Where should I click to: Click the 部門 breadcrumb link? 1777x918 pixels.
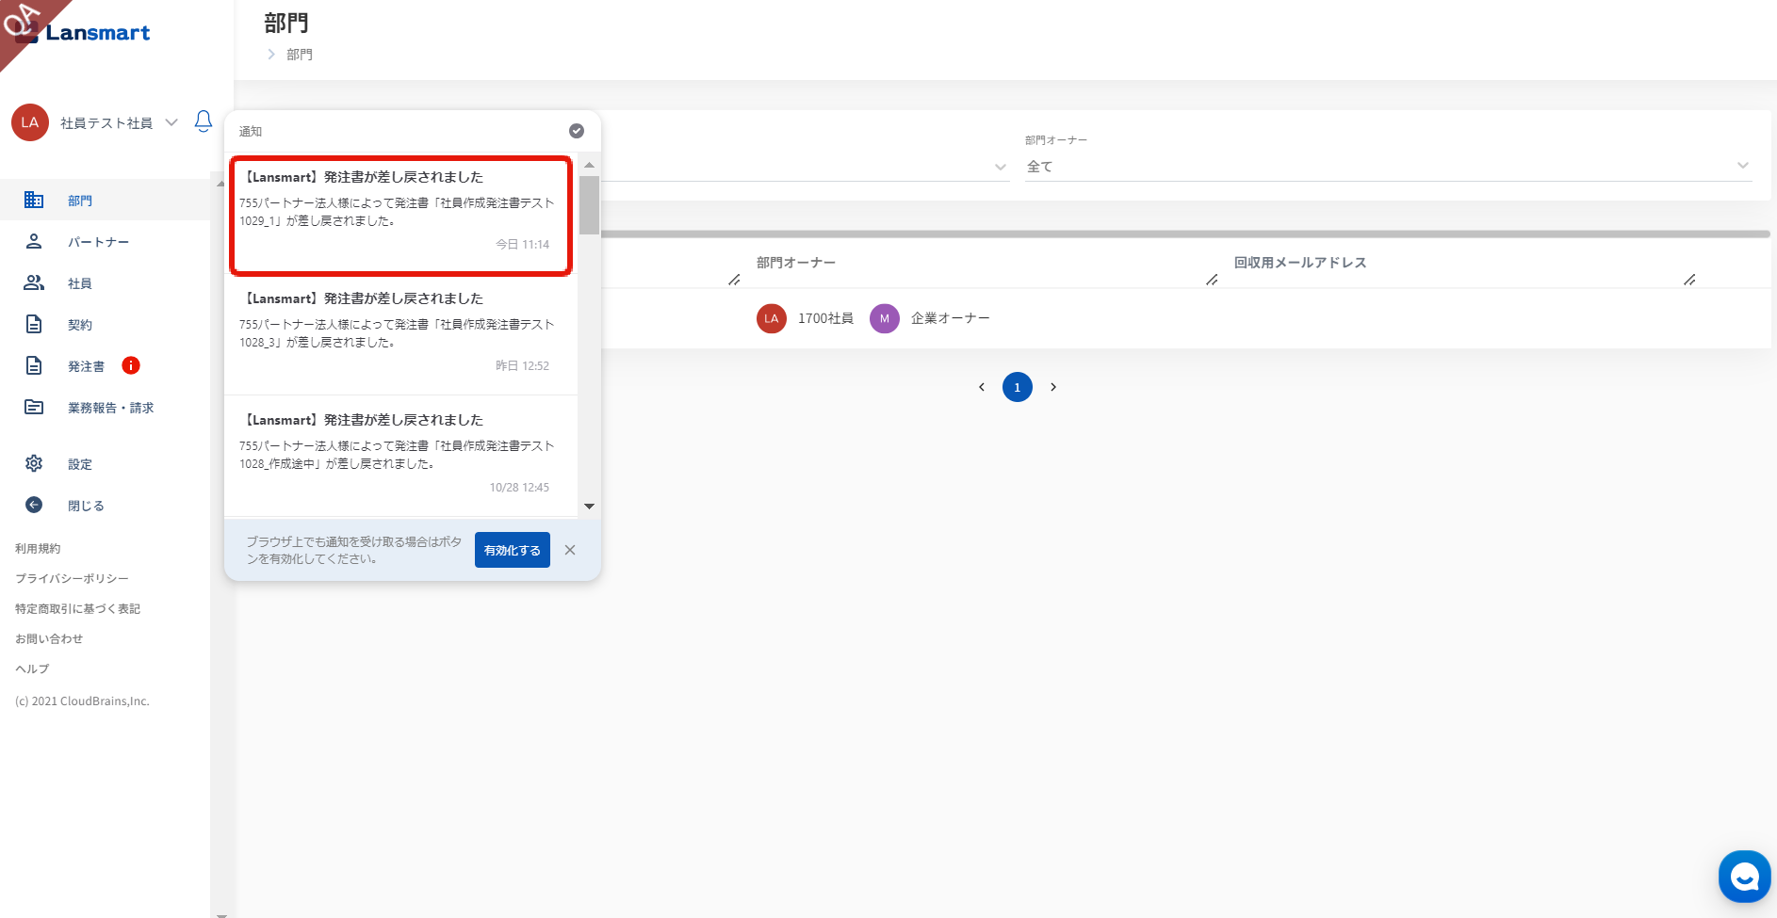click(300, 55)
